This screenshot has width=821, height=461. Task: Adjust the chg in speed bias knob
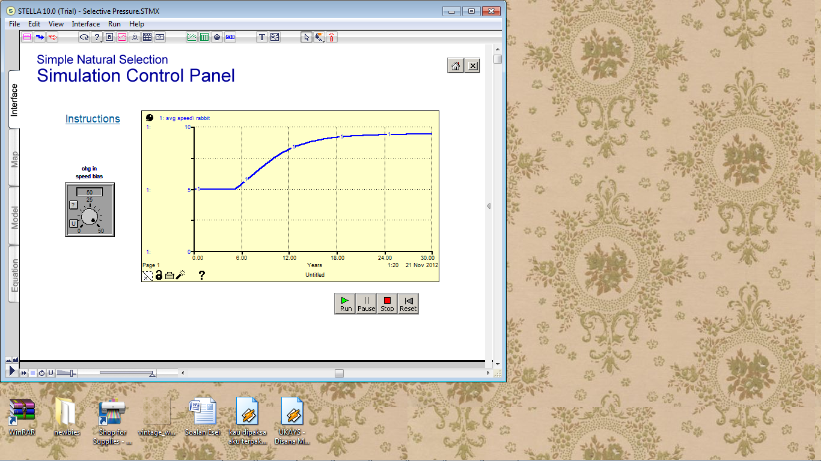point(90,215)
